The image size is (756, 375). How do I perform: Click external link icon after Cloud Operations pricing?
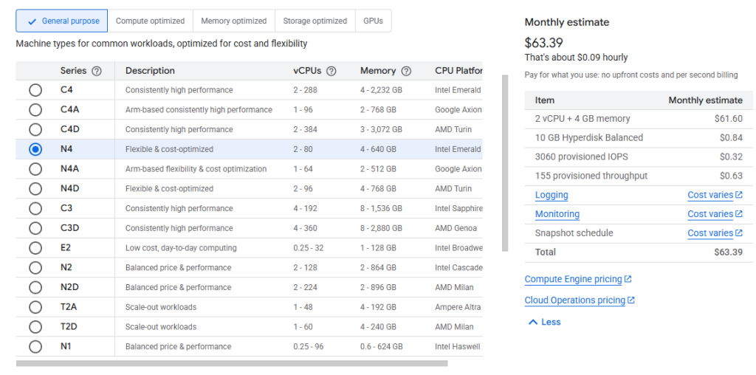[x=631, y=300]
